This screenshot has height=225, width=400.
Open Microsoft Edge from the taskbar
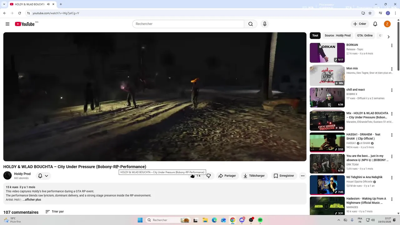[214, 220]
